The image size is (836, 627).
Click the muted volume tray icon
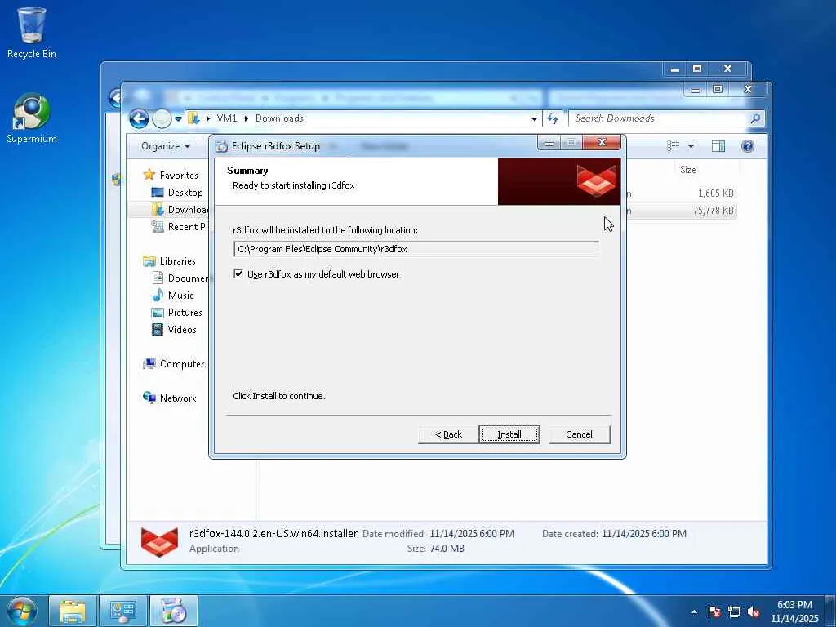[x=754, y=611]
